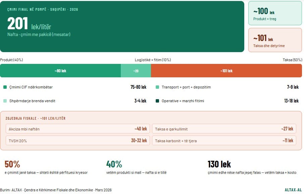
Task: Click the green square beside Çmimi CIF ndërkombëtar
Action: tap(5, 87)
